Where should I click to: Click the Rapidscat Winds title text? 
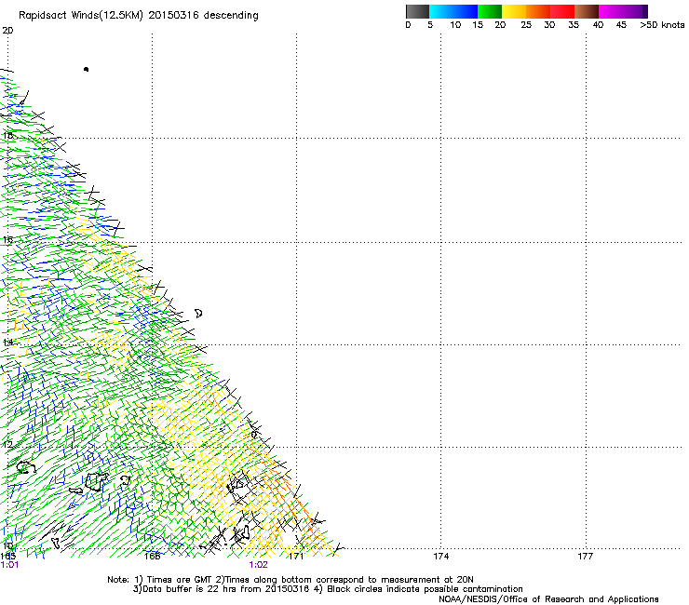tap(139, 16)
